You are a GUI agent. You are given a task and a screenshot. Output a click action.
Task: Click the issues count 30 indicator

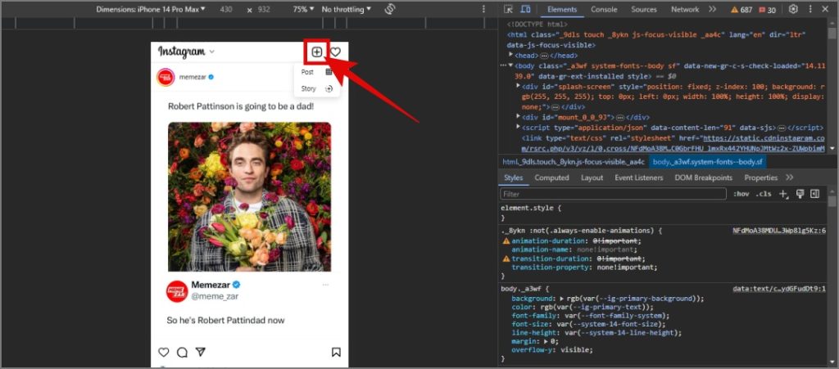[x=766, y=10]
